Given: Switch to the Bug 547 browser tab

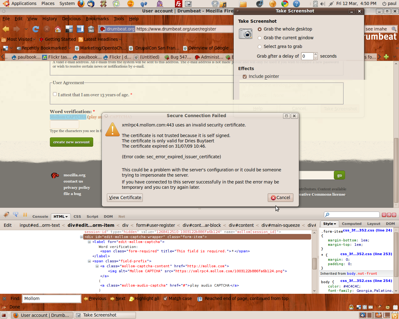Looking at the screenshot, I should pyautogui.click(x=178, y=57).
